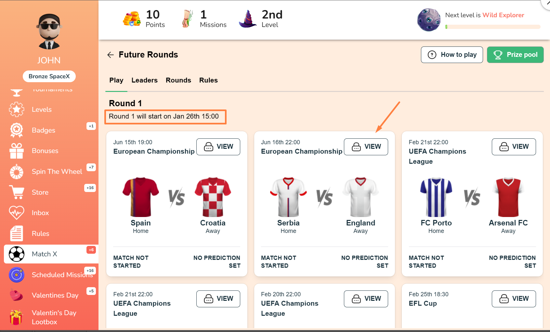Open the Badges medal icon
This screenshot has width=550, height=332.
coord(17,130)
